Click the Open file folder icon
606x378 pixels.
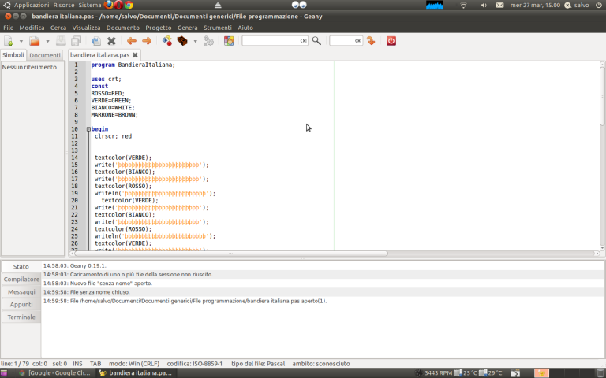point(35,41)
